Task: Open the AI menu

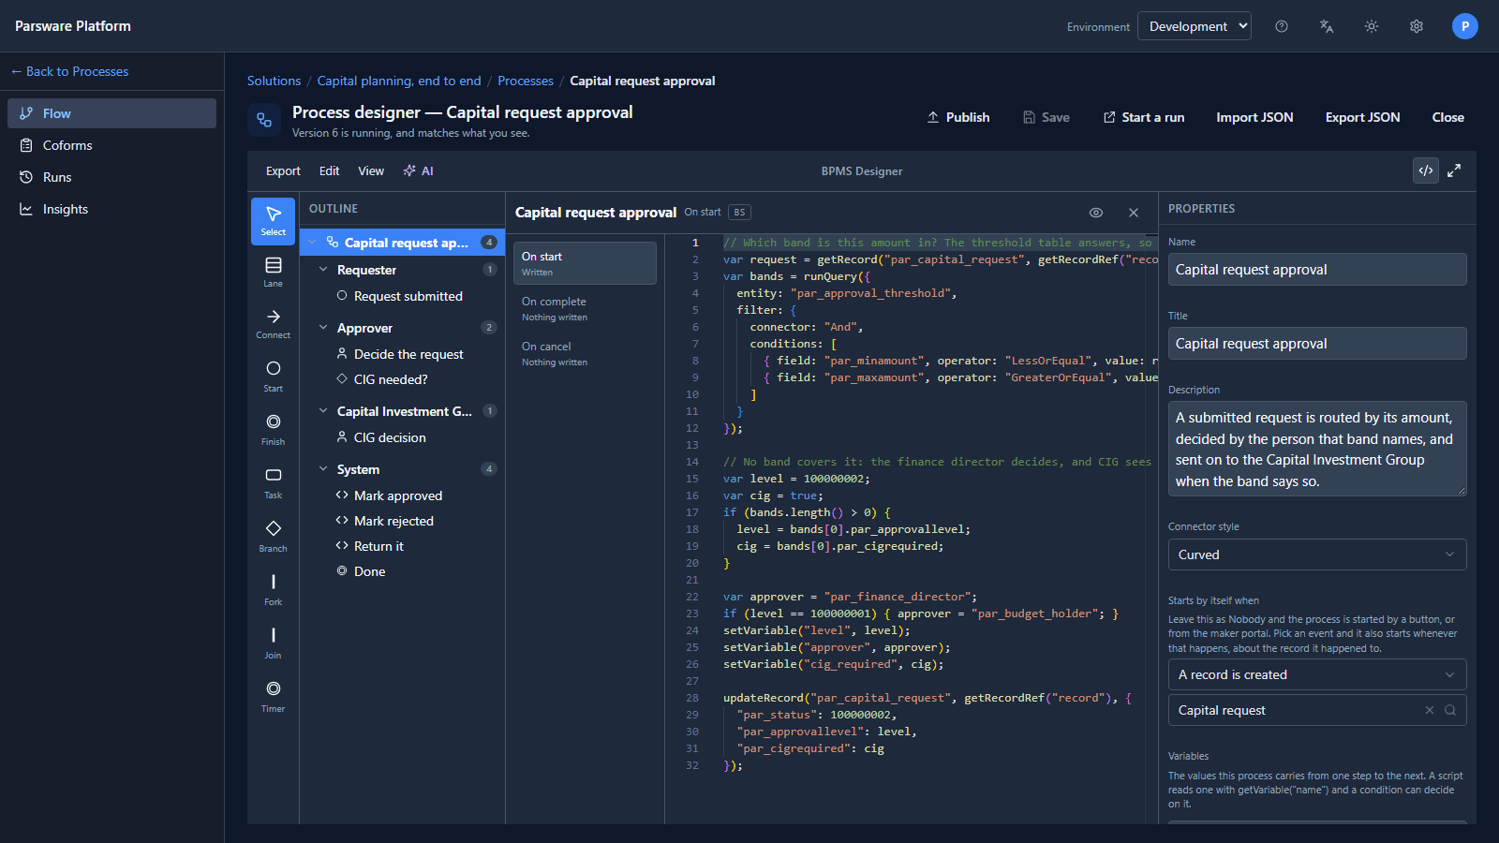Action: tap(418, 170)
